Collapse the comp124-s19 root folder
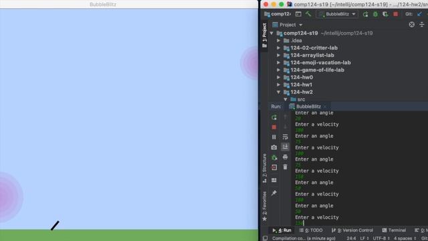 [x=272, y=33]
